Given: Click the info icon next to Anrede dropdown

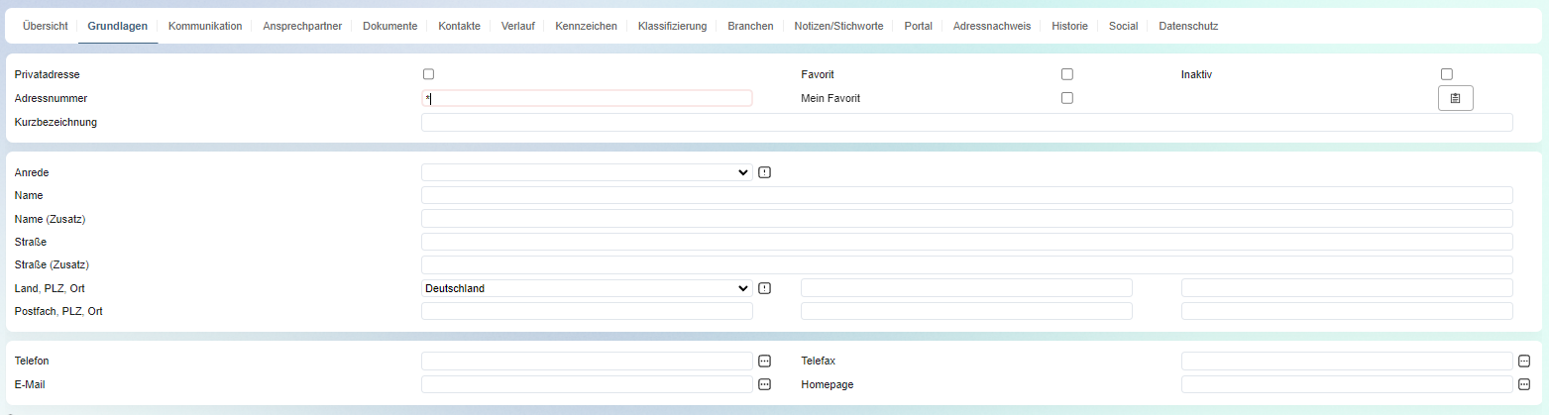Looking at the screenshot, I should coord(764,172).
